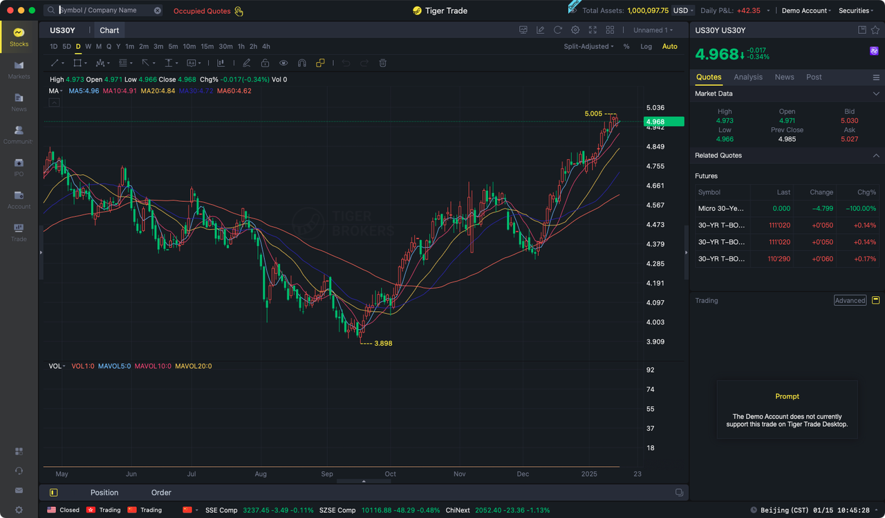Click the fullscreen expand chart icon

click(593, 30)
